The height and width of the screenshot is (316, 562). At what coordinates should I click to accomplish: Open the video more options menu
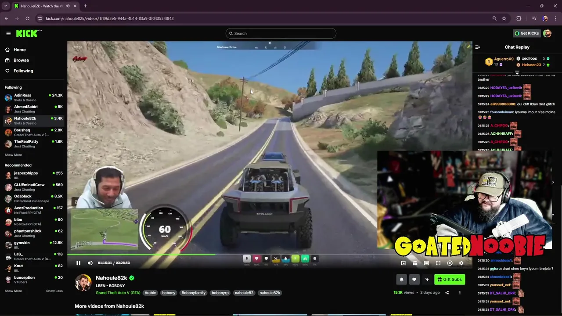click(460, 293)
